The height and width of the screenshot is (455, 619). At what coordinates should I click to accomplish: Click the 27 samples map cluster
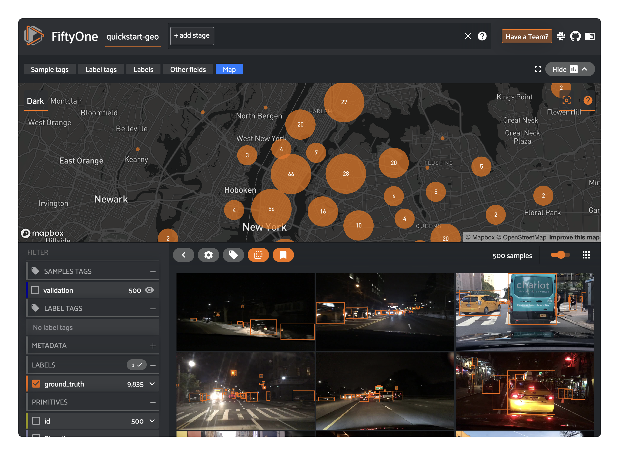pos(344,102)
